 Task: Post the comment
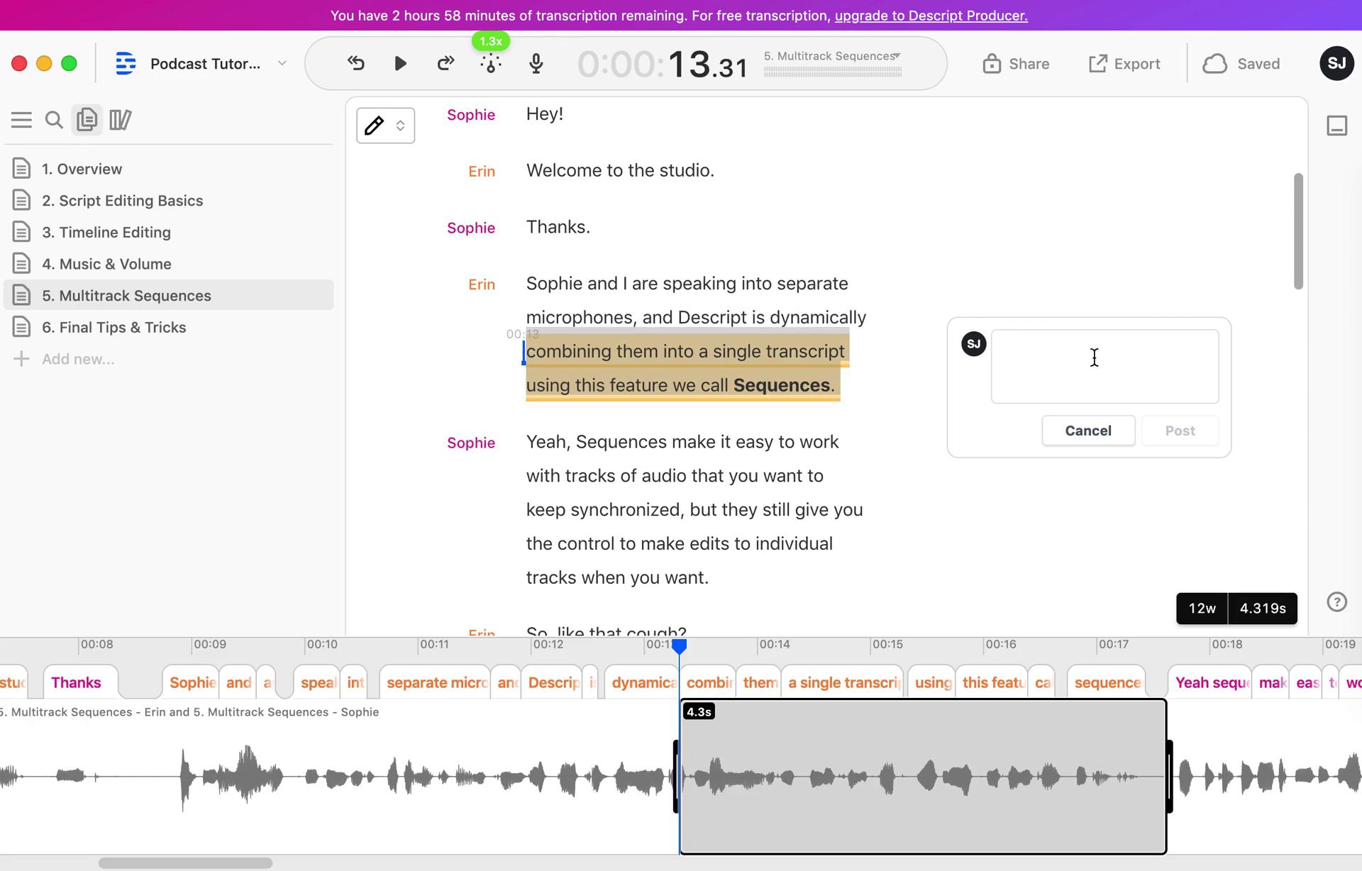(x=1180, y=431)
